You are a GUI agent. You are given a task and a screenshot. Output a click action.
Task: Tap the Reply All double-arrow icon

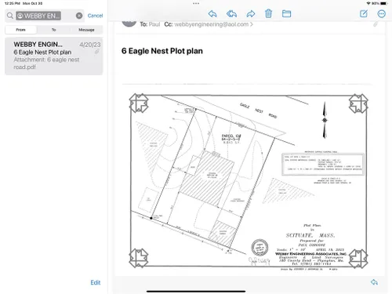pyautogui.click(x=231, y=14)
